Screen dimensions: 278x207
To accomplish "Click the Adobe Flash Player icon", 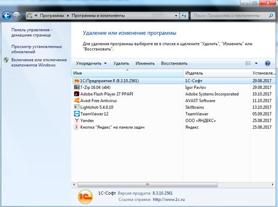I will coord(77,94).
